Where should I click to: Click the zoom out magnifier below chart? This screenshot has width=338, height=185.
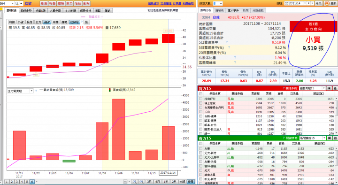pyautogui.click(x=135, y=182)
